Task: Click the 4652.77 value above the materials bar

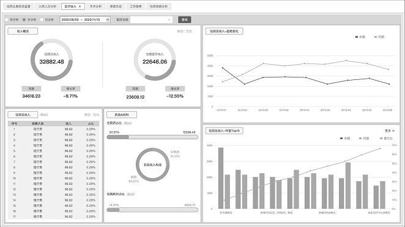Action: tap(190, 205)
